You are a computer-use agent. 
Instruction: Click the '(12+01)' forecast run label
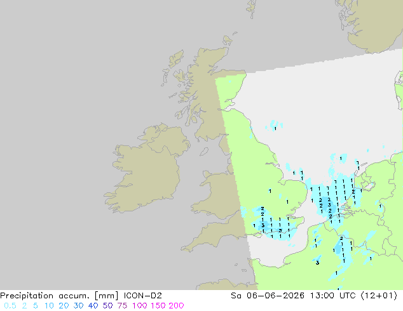pos(379,296)
